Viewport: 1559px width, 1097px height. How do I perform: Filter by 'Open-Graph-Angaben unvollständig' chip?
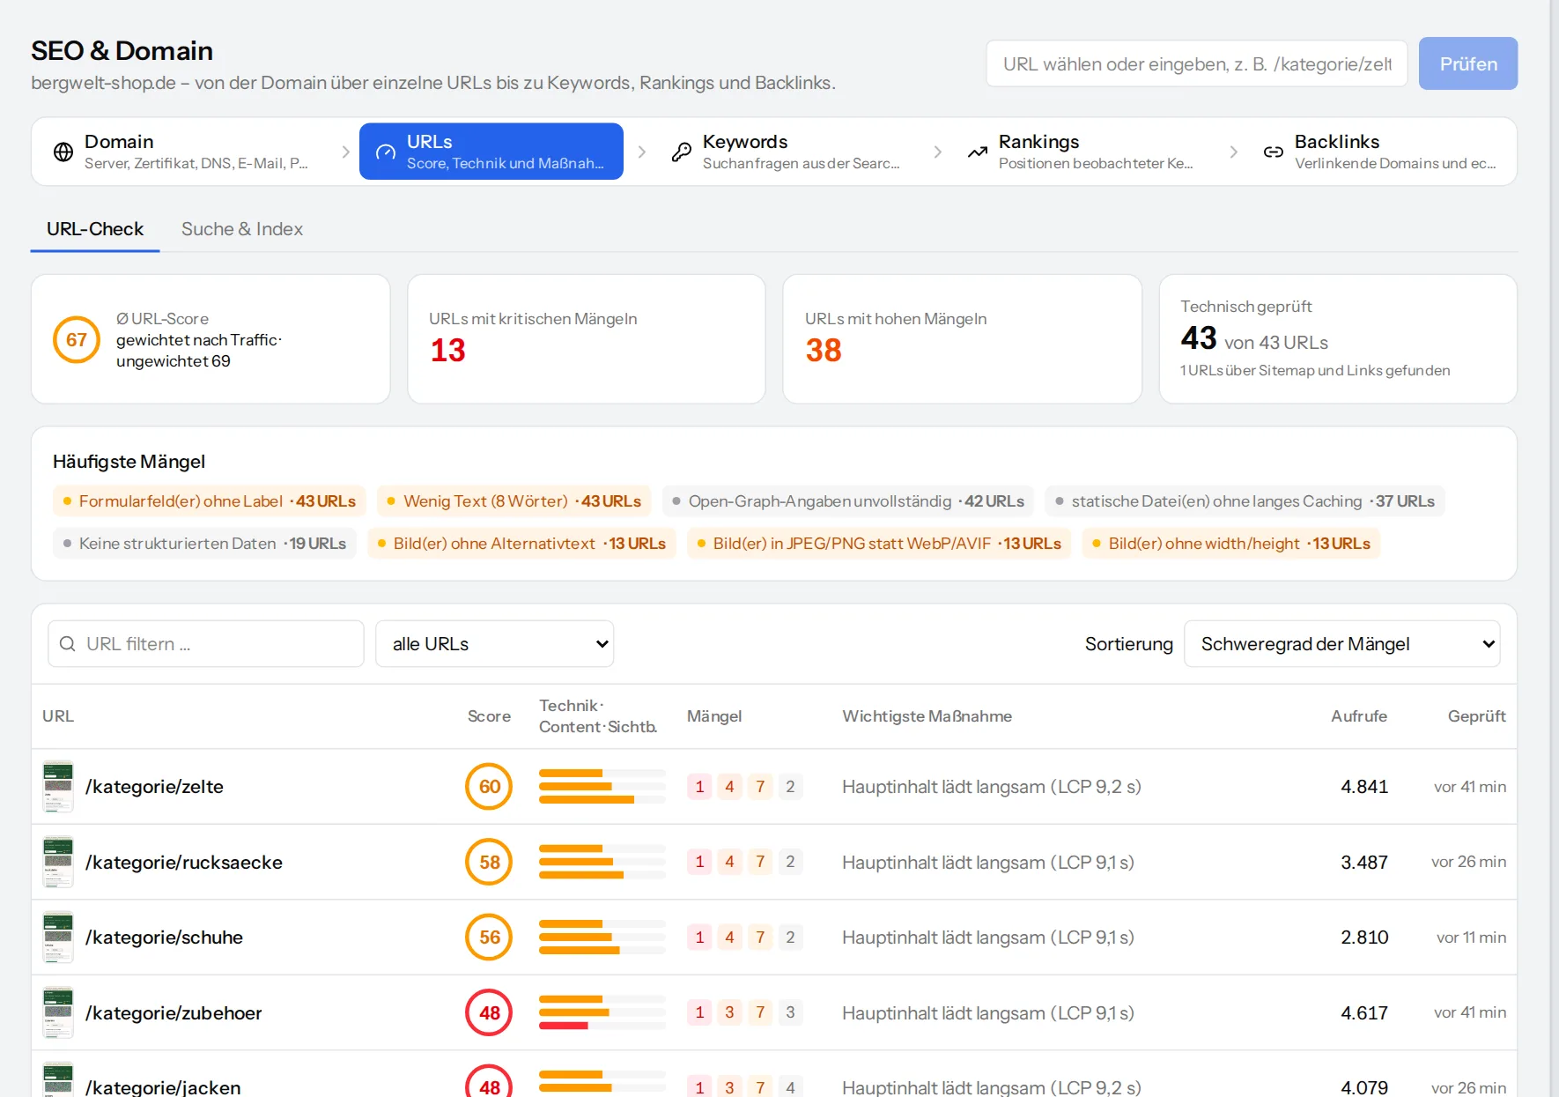tap(848, 501)
